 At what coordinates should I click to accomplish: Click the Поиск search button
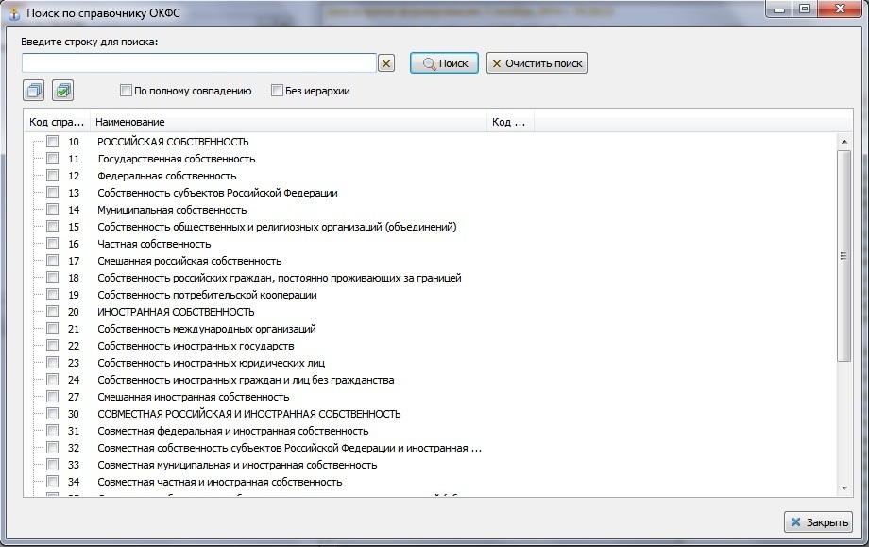point(444,63)
